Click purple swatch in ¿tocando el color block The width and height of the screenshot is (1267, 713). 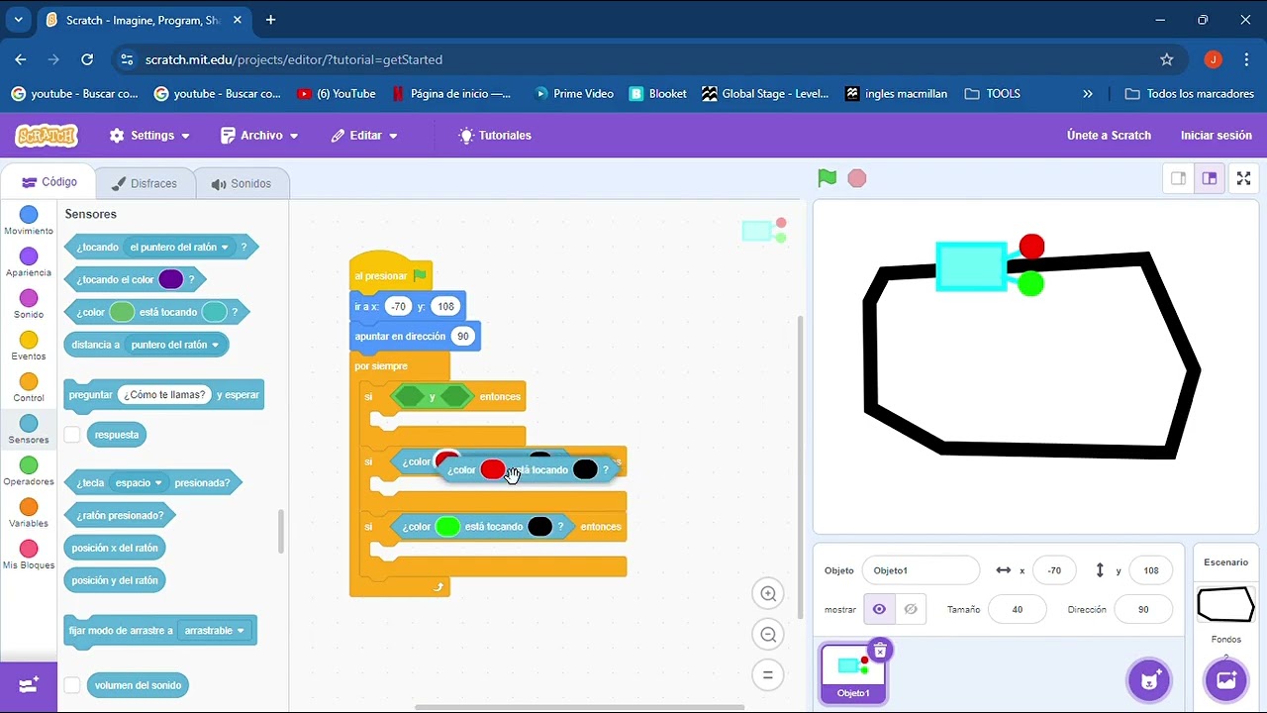[171, 280]
